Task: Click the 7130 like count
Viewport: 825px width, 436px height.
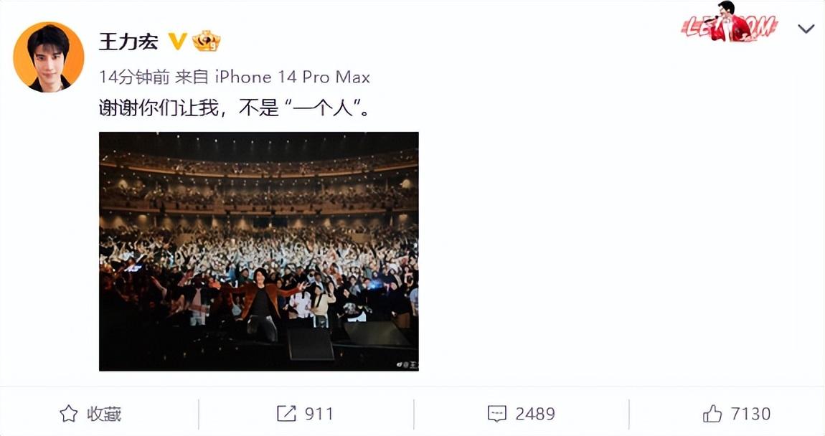Action: (750, 414)
